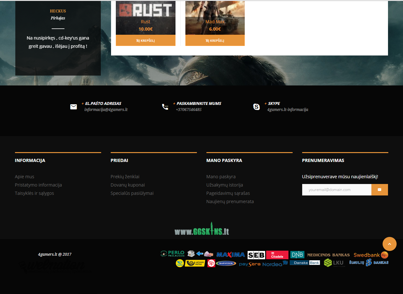The image size is (403, 294).
Task: Click the Narvesen logo
Action: click(226, 263)
